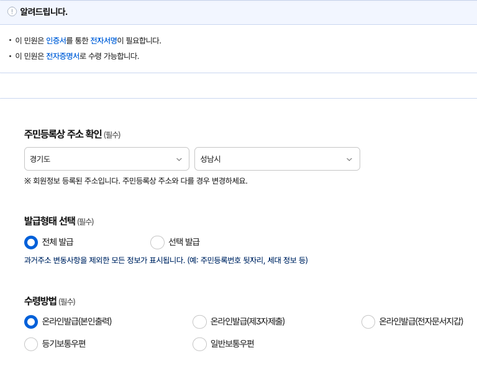Select 일반보통우편 delivery option
Viewport: 477px width, 376px height.
pyautogui.click(x=199, y=344)
